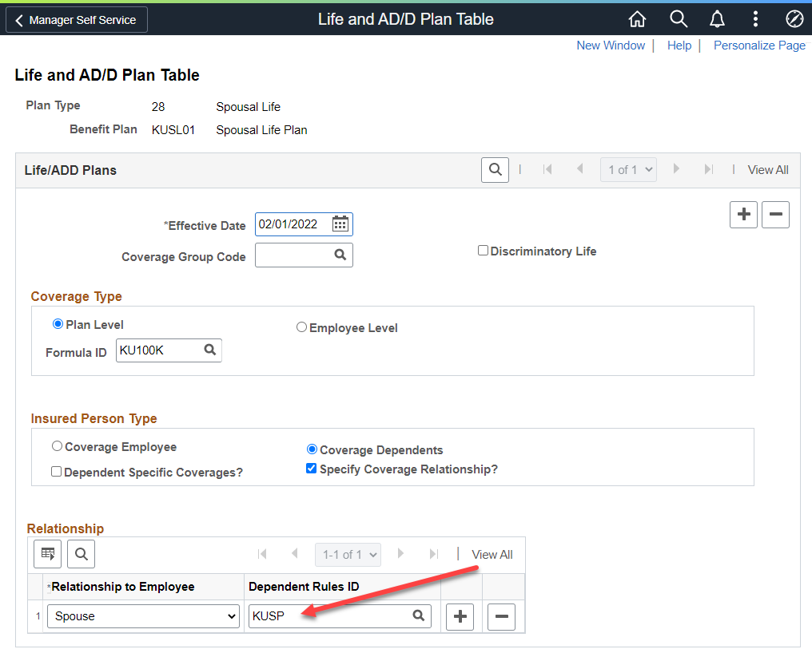The image size is (812, 649).
Task: Open the three-dot actions menu
Action: click(755, 19)
